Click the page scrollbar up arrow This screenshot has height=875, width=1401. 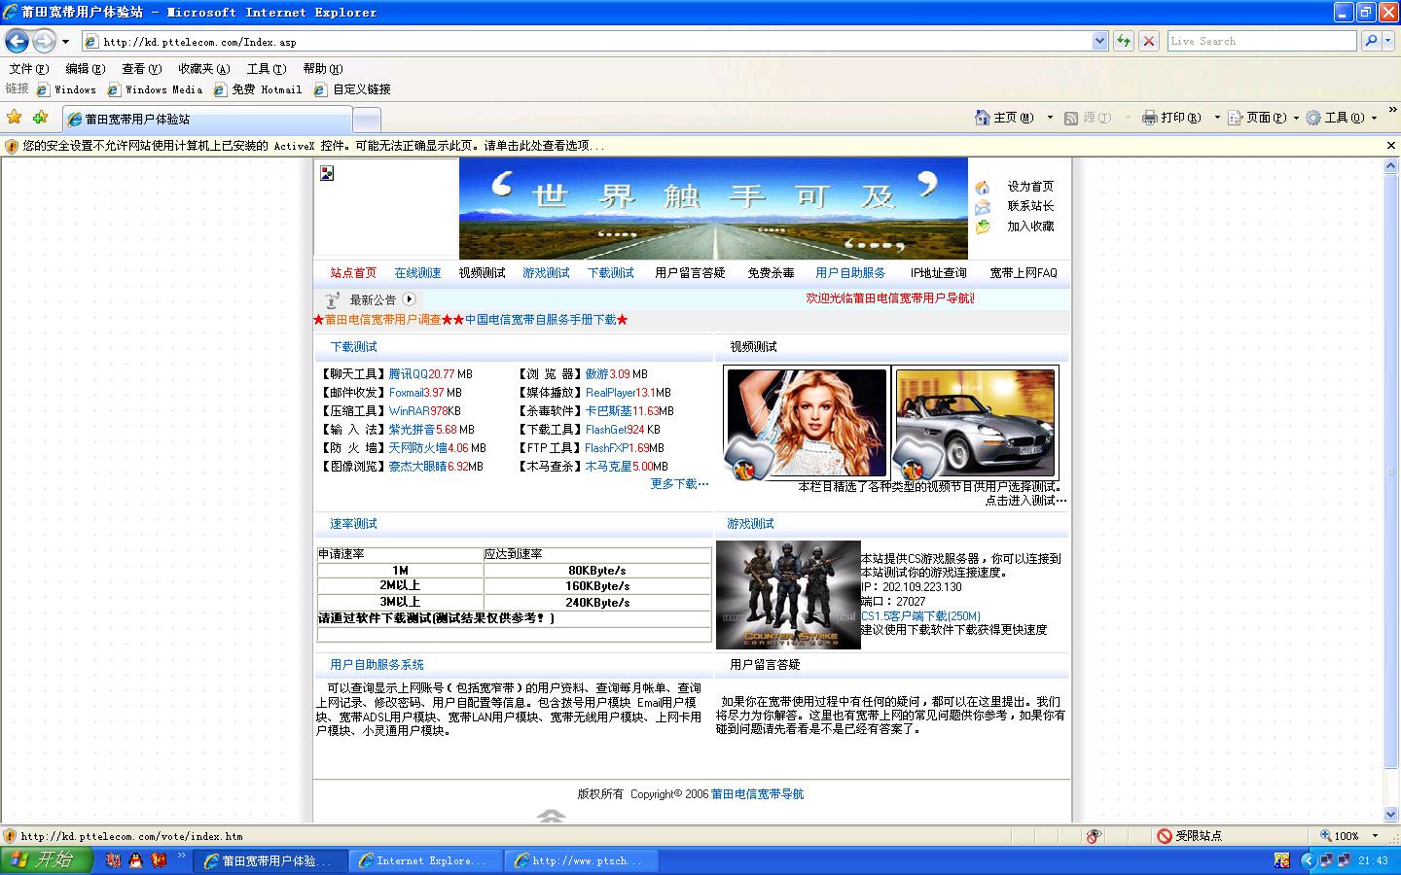pos(1391,167)
